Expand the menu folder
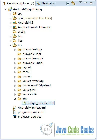Viewport: 97px width, 140px height. click(x=15, y=72)
